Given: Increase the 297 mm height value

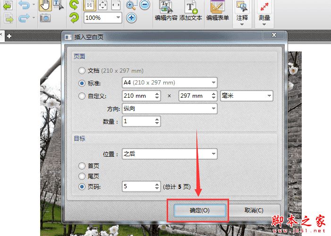Looking at the screenshot, I should coord(213,93).
